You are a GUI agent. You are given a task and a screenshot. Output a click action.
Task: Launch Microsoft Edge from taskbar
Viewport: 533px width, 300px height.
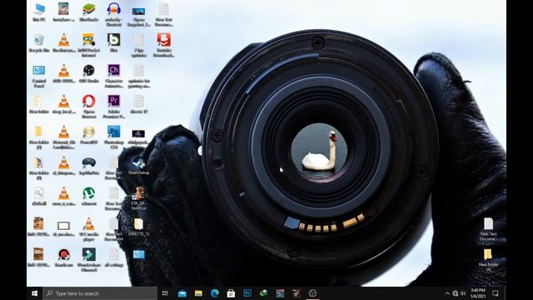point(215,293)
